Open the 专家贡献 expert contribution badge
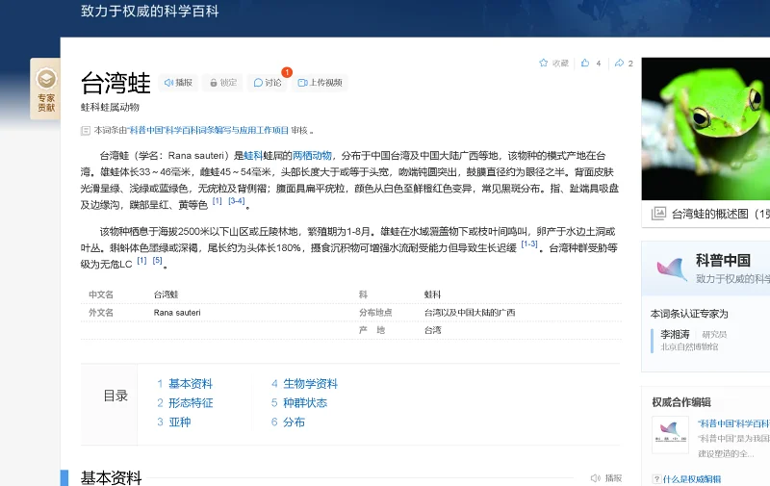The width and height of the screenshot is (770, 486). (x=45, y=90)
